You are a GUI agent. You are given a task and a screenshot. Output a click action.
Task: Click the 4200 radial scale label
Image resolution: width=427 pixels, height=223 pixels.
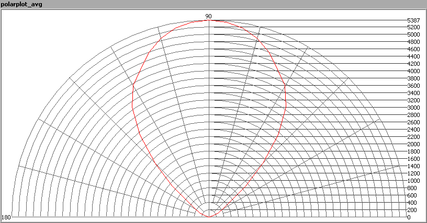pos(413,64)
